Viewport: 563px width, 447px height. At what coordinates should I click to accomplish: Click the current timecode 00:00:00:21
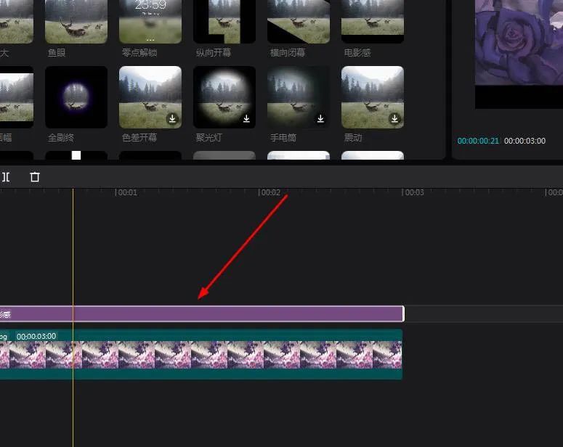[478, 141]
